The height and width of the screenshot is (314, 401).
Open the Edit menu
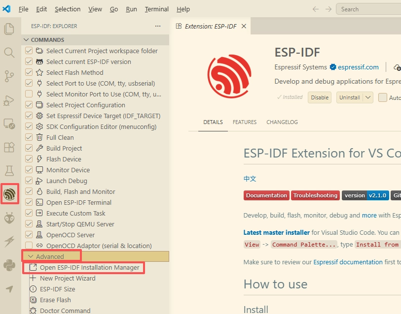41,9
